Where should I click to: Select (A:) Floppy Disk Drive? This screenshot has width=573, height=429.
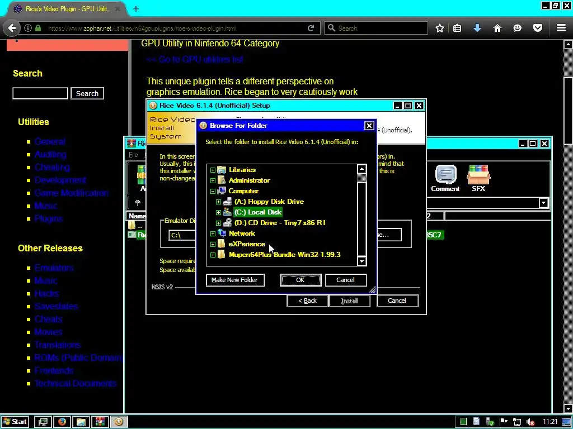[x=269, y=201]
